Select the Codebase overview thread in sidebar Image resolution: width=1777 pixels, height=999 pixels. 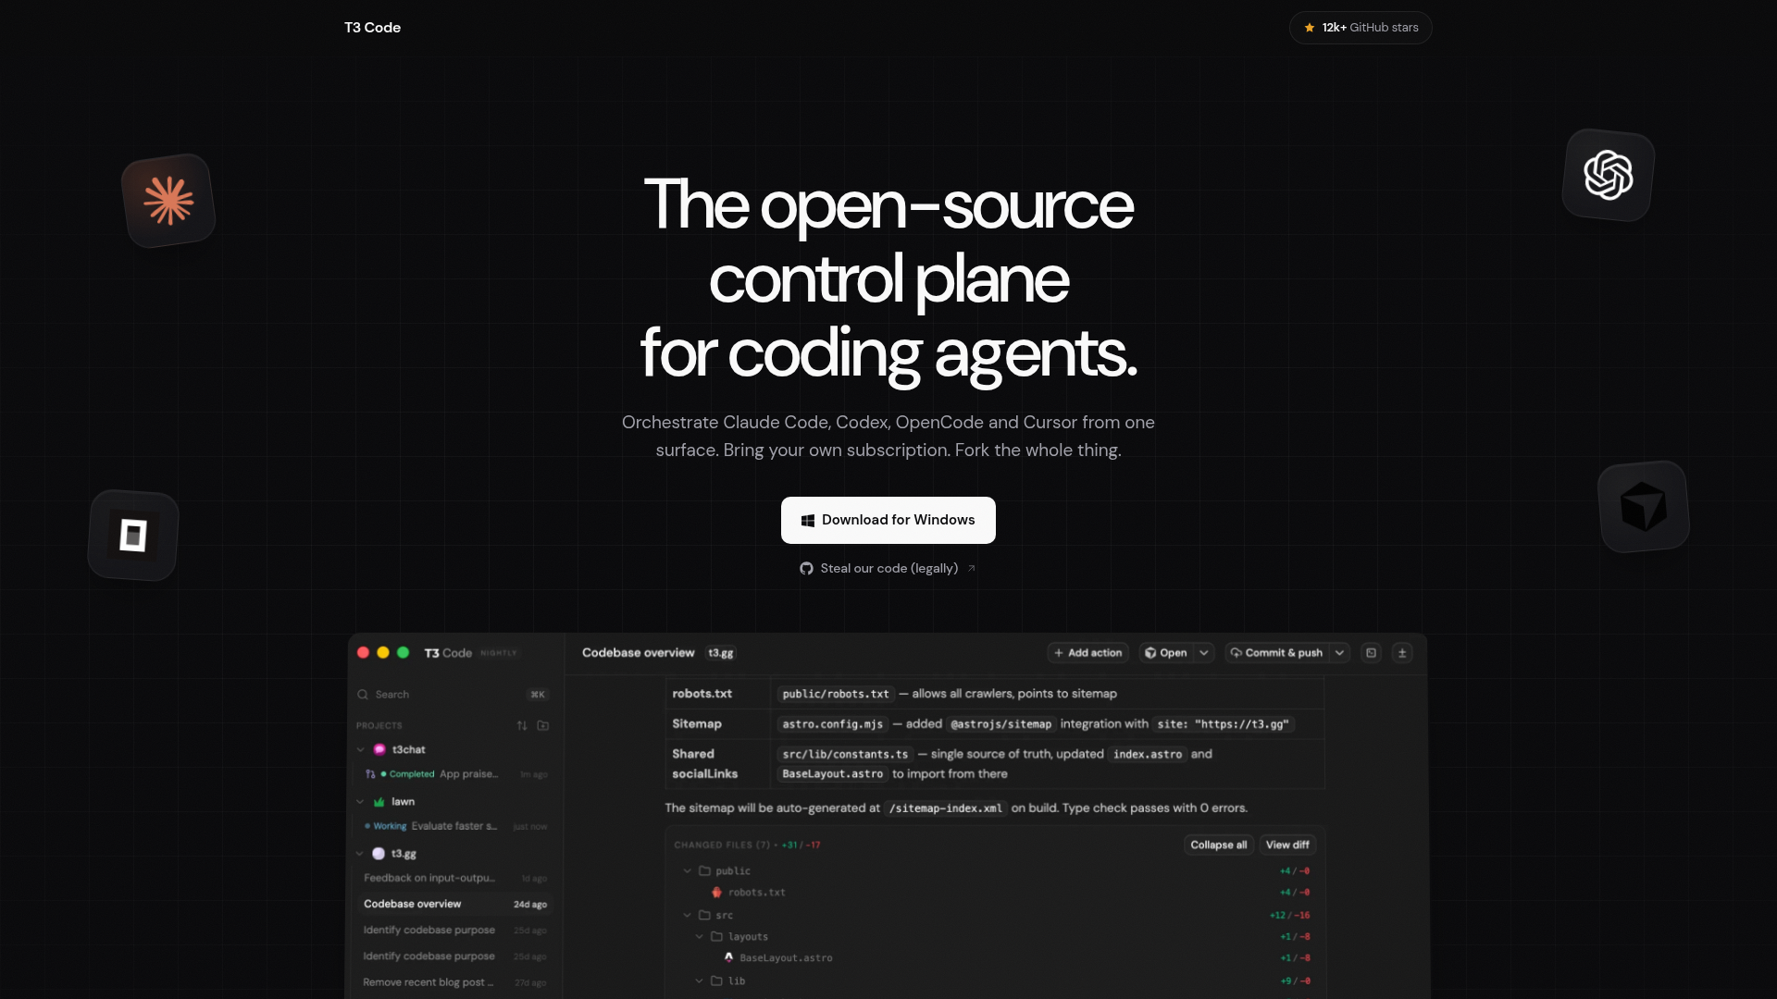[x=455, y=904]
